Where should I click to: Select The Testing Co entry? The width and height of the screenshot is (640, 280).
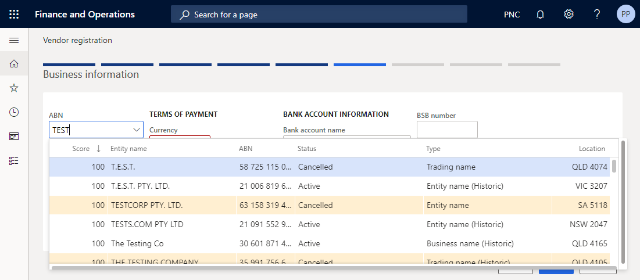(x=137, y=243)
